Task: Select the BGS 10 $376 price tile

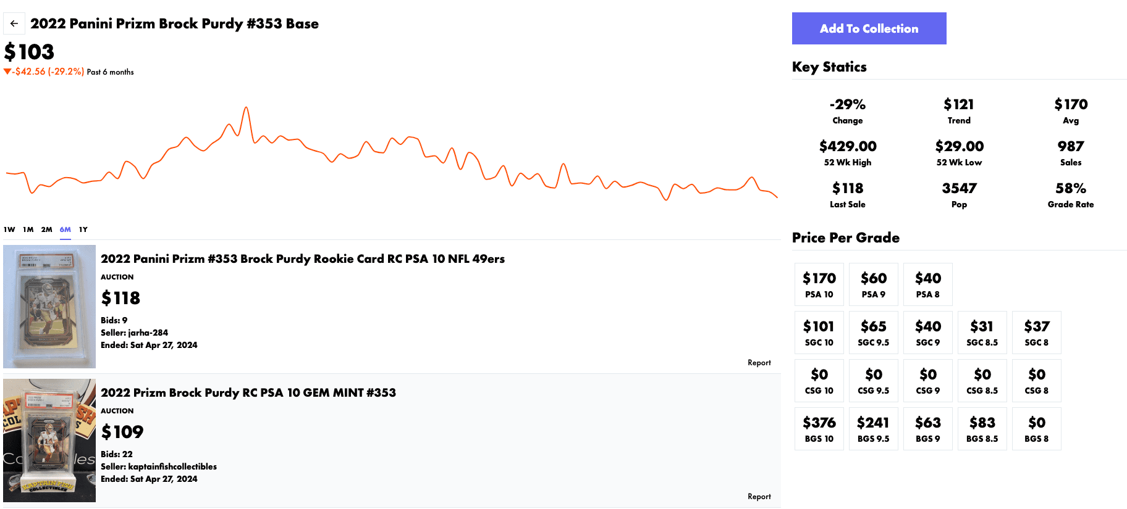Action: [819, 429]
